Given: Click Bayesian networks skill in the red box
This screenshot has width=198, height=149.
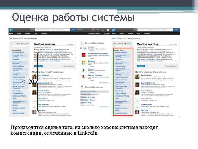Looking at the screenshot, I should point(121,108).
